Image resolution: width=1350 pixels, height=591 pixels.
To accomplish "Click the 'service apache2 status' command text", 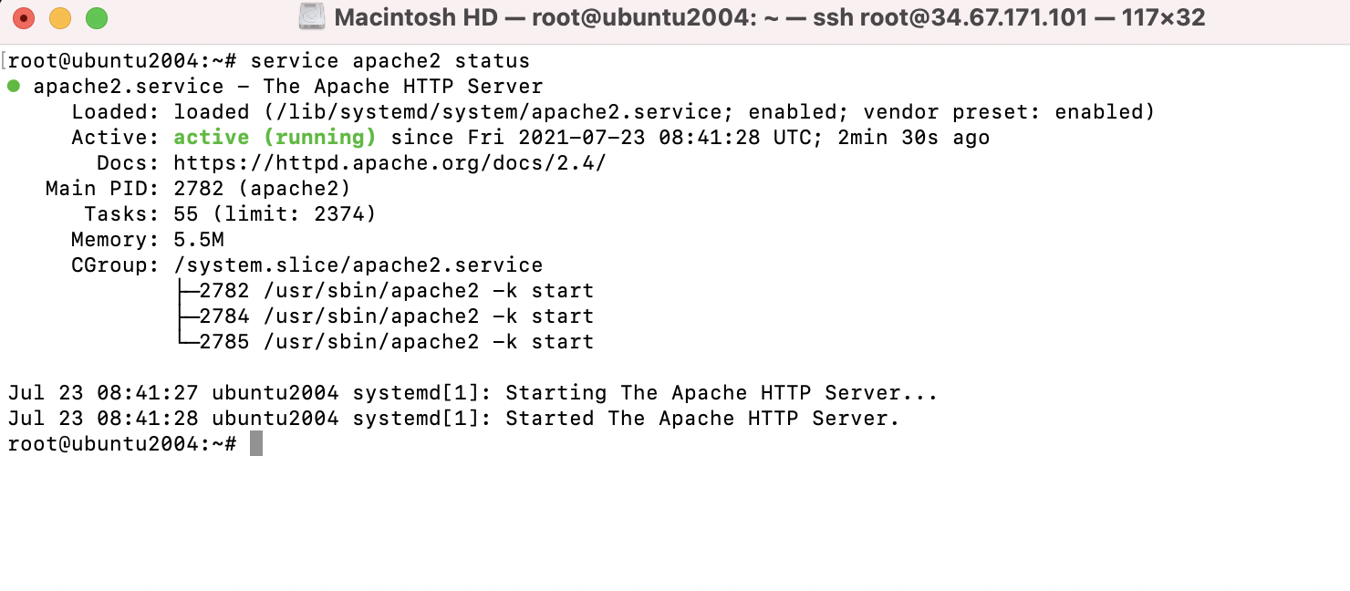I will (389, 61).
